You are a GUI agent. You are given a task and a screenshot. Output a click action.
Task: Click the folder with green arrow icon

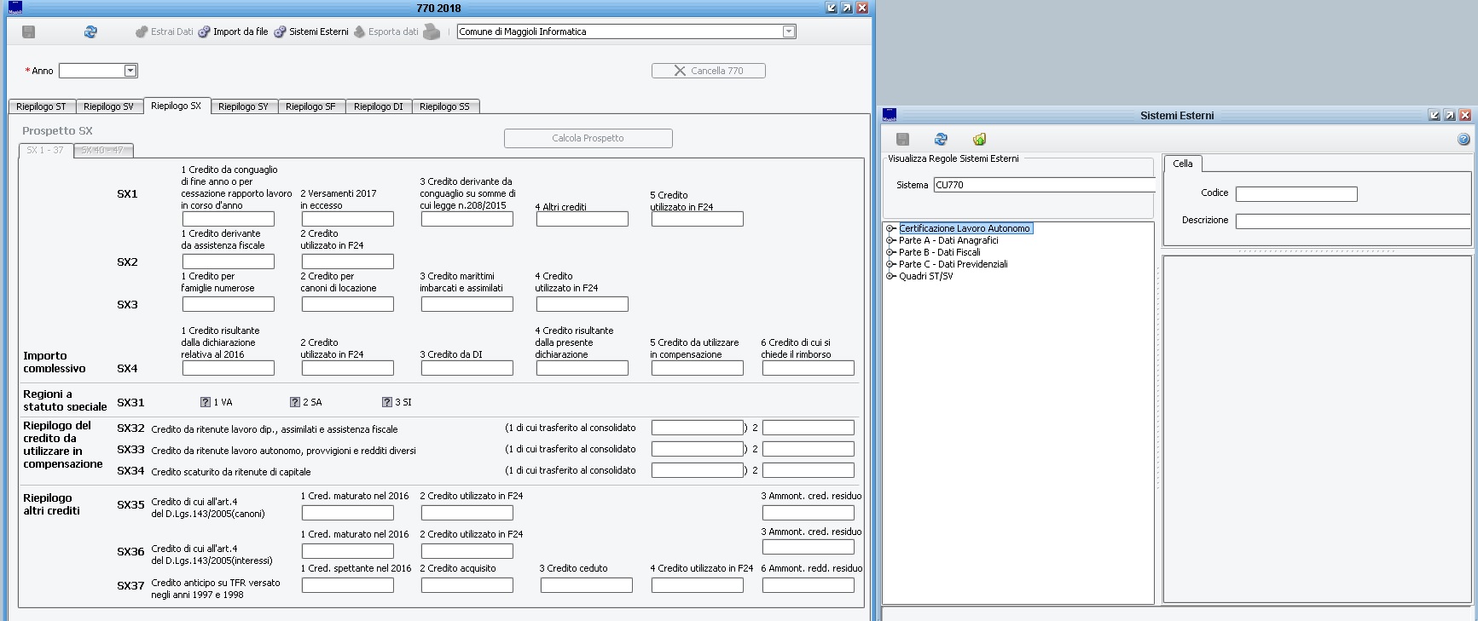[979, 139]
